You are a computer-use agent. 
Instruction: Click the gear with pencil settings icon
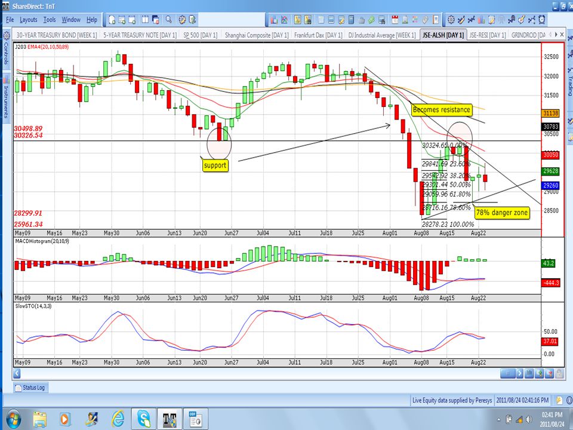point(182,20)
